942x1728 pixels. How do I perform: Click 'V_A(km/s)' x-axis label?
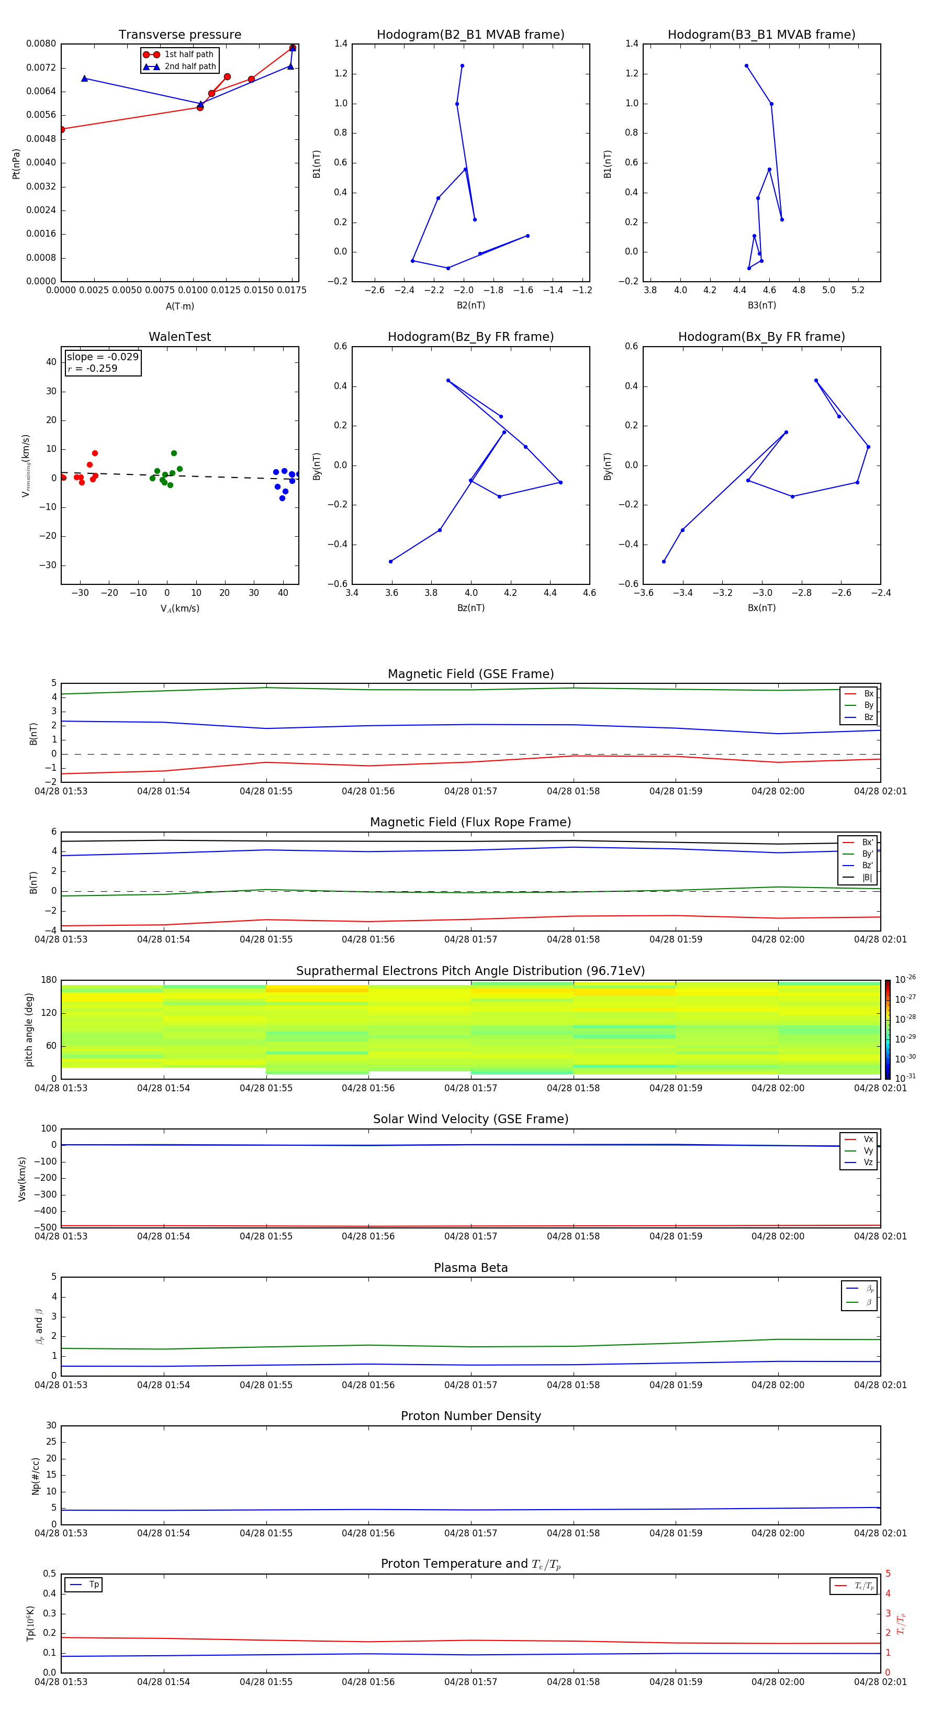point(180,608)
